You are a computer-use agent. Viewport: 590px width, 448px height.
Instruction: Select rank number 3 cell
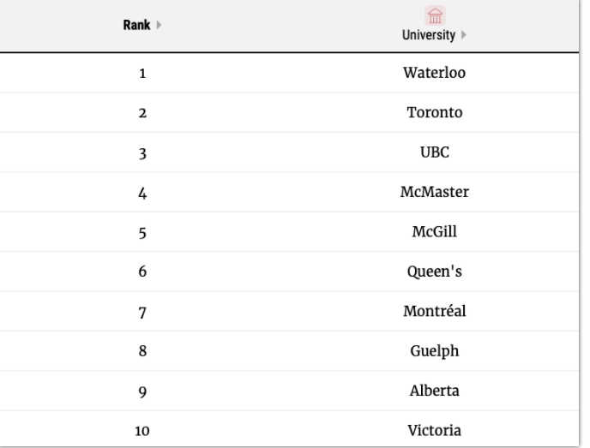[142, 152]
